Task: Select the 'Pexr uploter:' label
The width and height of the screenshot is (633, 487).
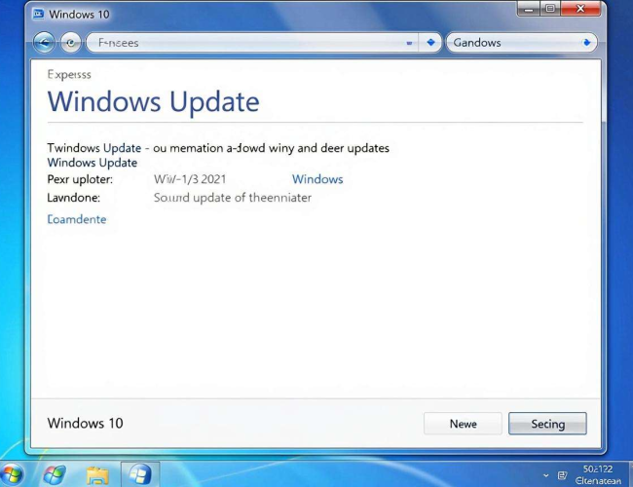Action: [x=80, y=179]
